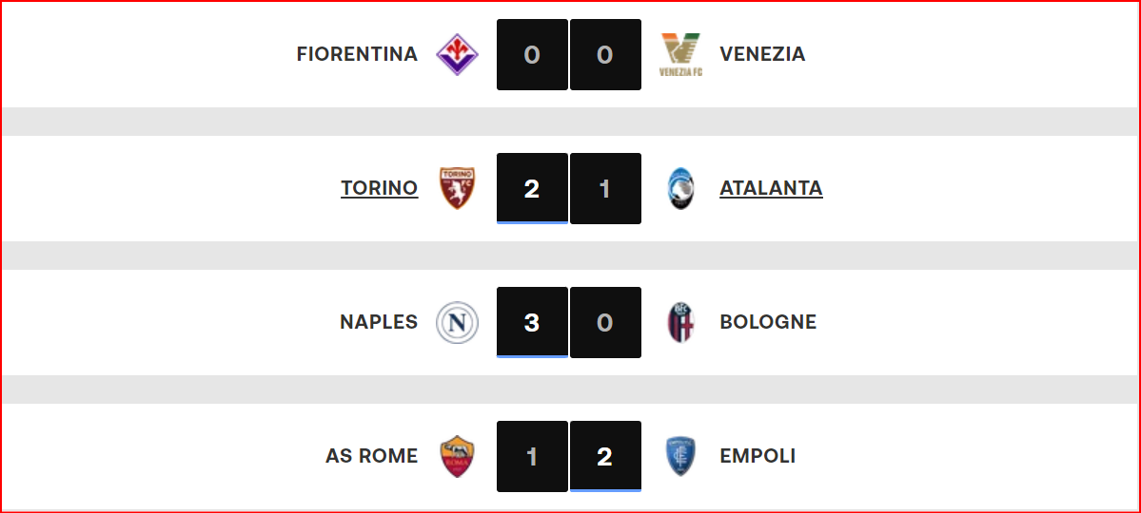Click the VENEZIA team name
Image resolution: width=1141 pixels, height=513 pixels.
tap(762, 54)
